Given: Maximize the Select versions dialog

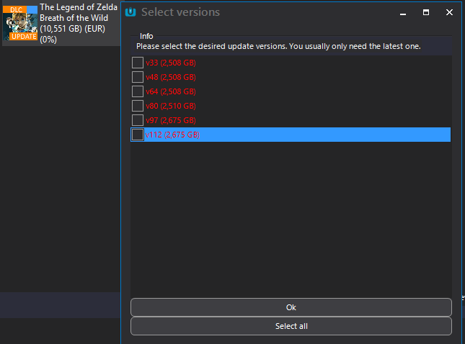Looking at the screenshot, I should 426,12.
